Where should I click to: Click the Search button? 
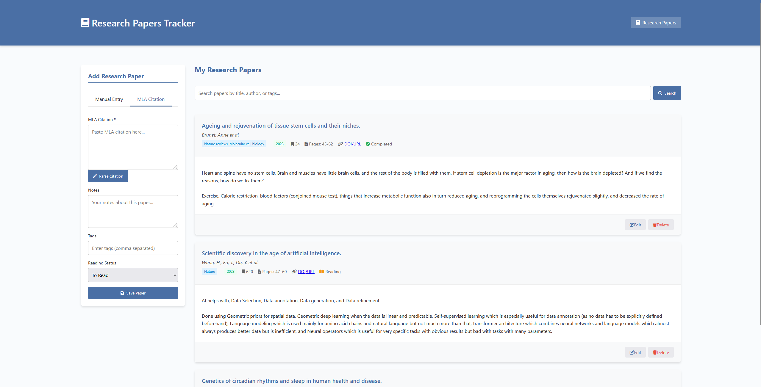(667, 93)
